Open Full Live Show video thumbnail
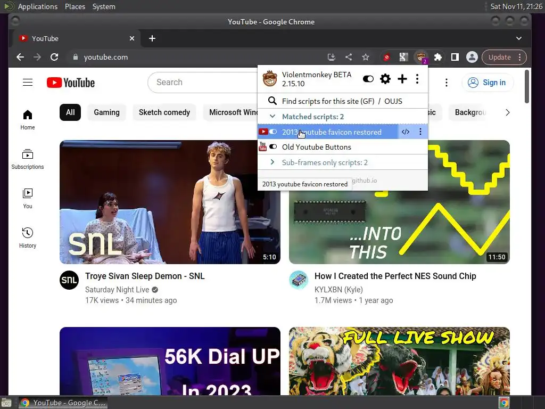This screenshot has height=409, width=545. (x=399, y=361)
